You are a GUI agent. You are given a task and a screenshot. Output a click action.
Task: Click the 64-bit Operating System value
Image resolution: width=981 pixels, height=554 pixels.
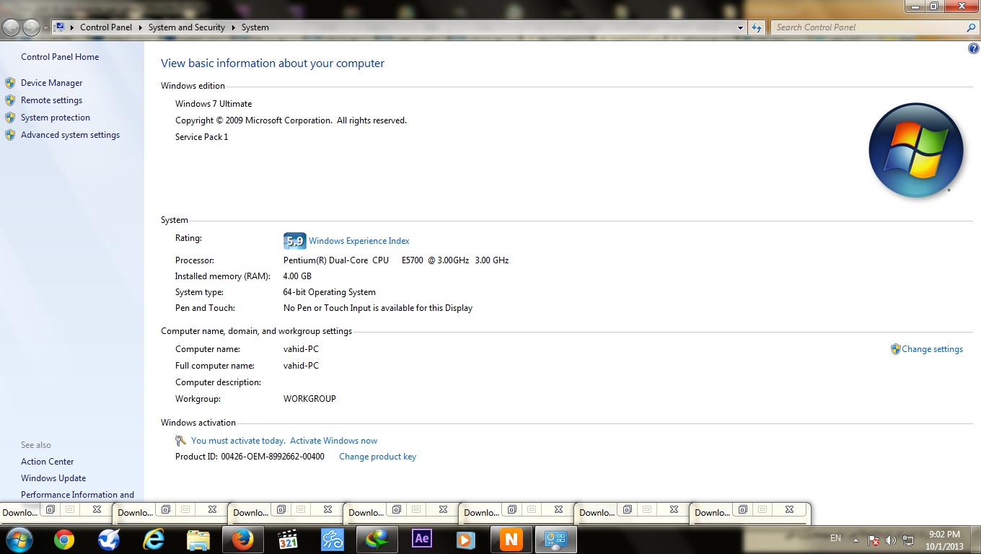pos(330,292)
